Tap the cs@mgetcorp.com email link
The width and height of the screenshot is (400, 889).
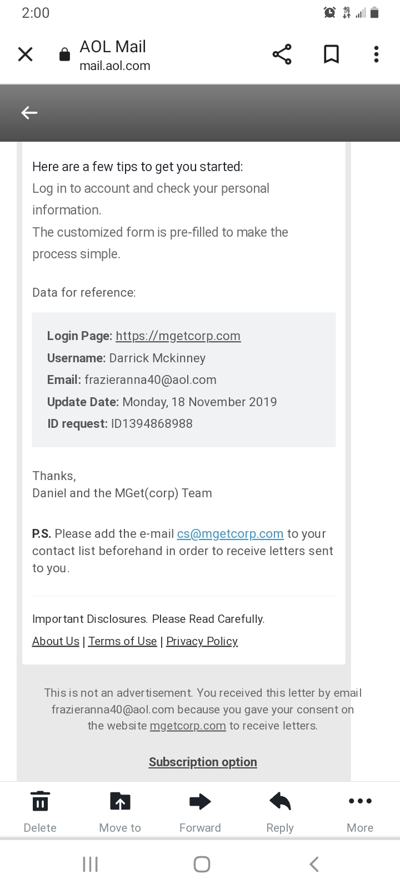(x=230, y=534)
